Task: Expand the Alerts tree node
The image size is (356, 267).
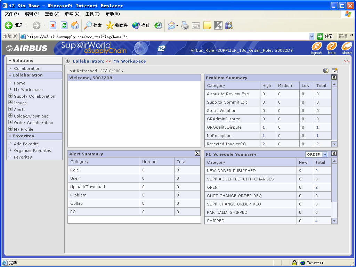Action: [10, 109]
